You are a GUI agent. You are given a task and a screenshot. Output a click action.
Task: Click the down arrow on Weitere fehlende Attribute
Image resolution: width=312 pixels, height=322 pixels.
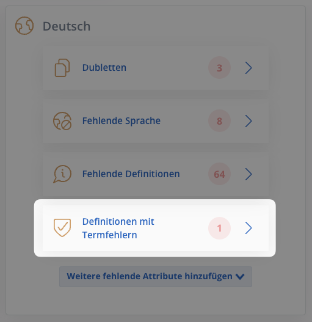[240, 277]
